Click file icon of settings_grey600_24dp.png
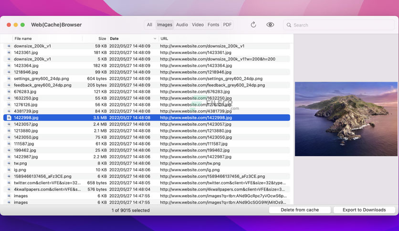The image size is (399, 231). (x=9, y=79)
